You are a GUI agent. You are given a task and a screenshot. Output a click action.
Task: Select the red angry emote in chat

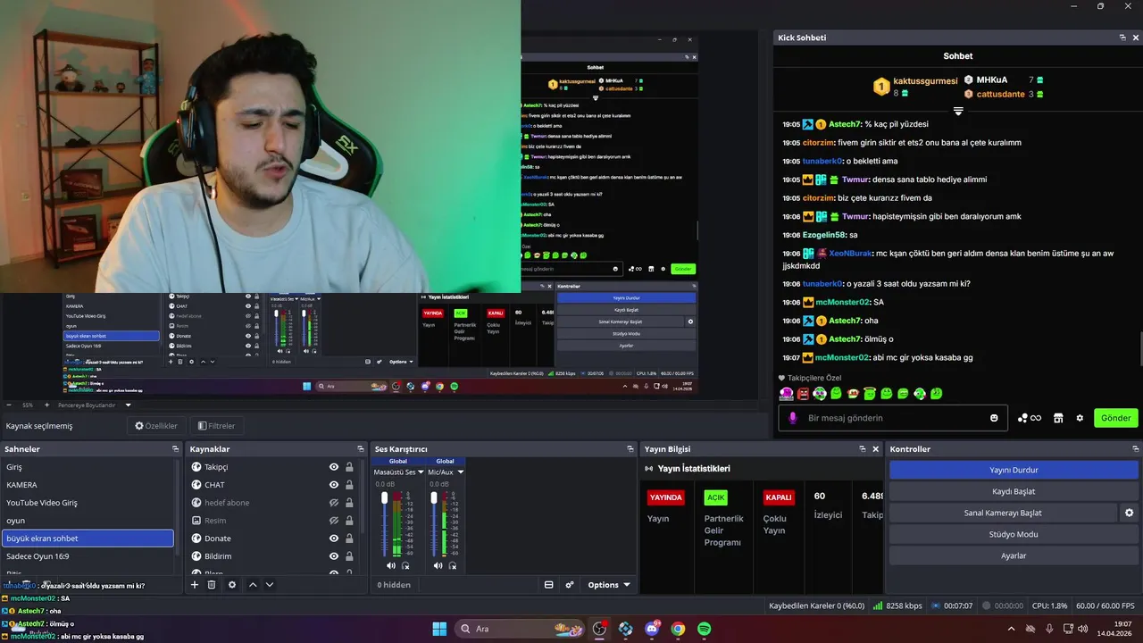click(803, 394)
